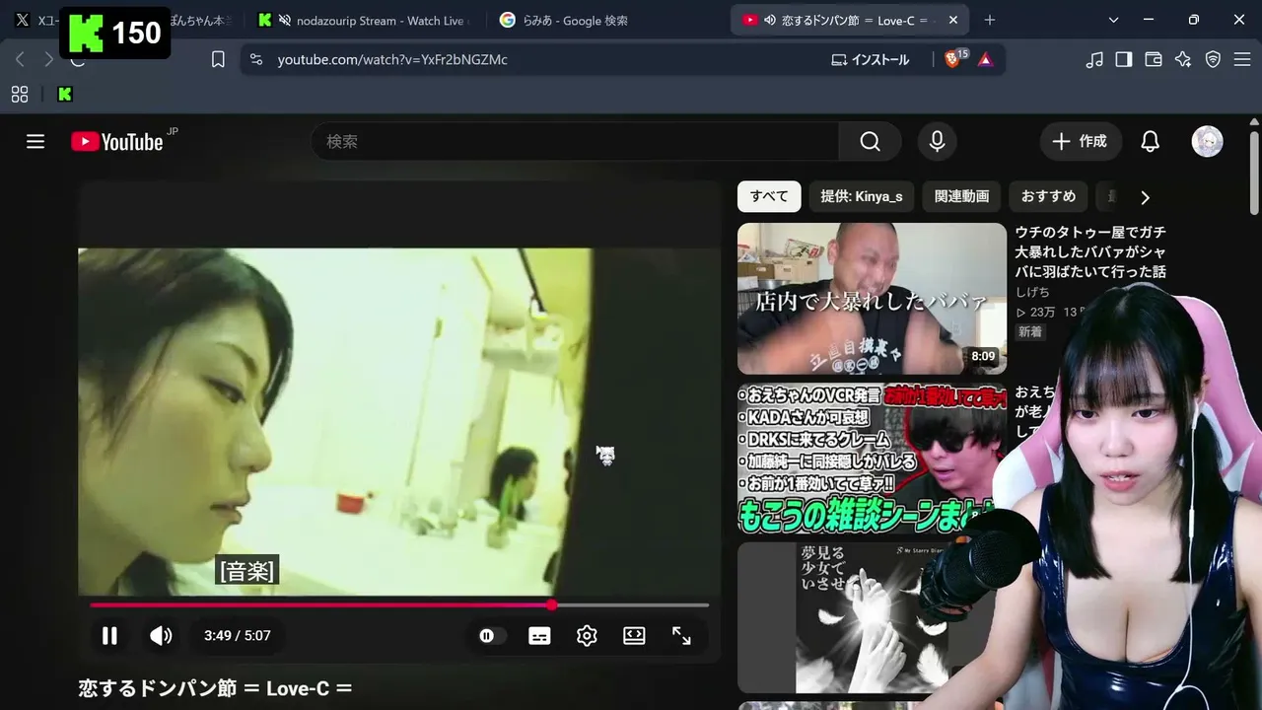Open the browser main menu hamburger
1262x710 pixels.
coord(1242,59)
